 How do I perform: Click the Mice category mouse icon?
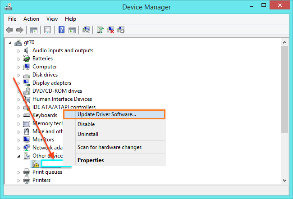(27, 131)
